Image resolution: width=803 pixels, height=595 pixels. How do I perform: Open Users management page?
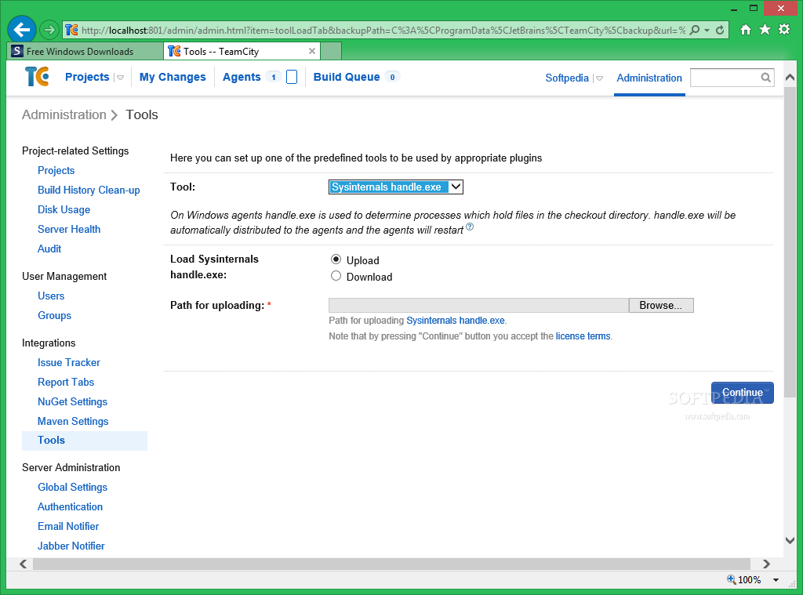click(51, 296)
